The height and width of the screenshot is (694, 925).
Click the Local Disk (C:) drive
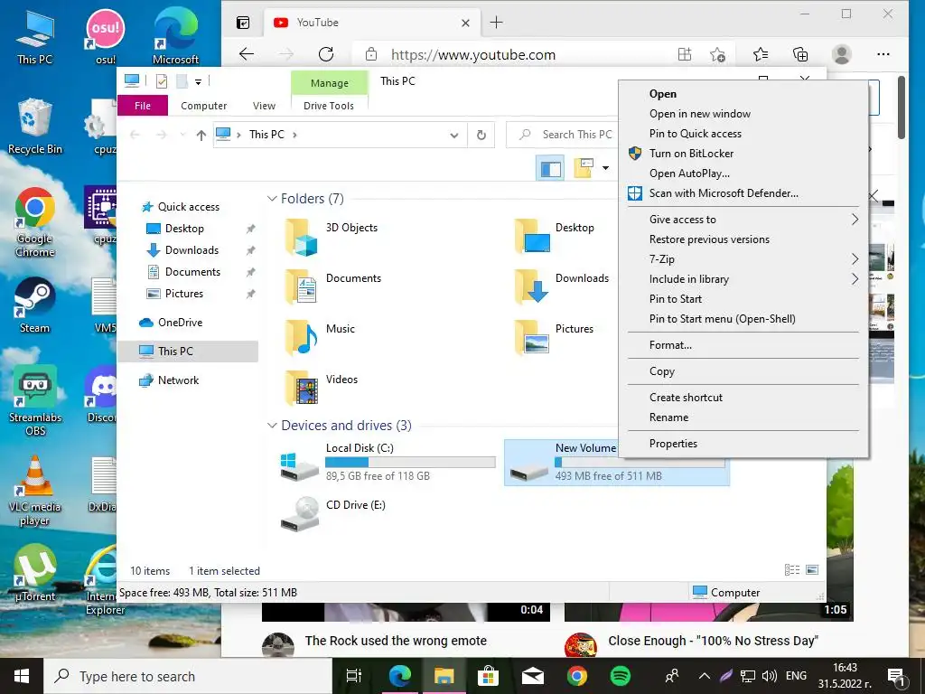388,462
